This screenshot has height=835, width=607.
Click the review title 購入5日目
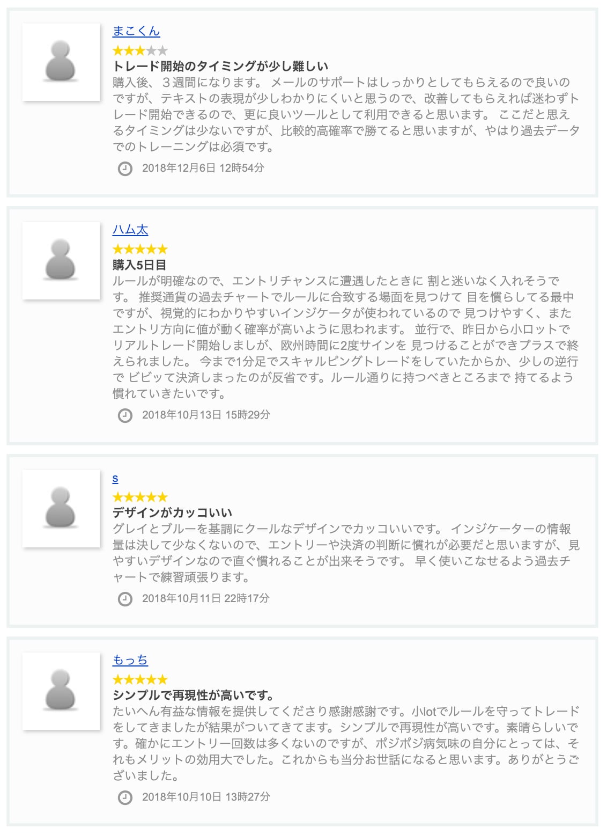point(139,265)
